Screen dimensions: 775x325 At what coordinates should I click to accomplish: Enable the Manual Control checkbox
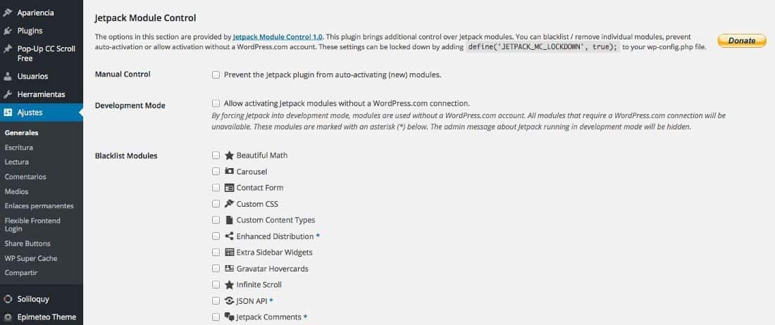pyautogui.click(x=216, y=75)
